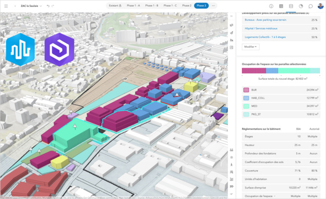Open Logements Collectifs - 1 à 5 étages link
The height and width of the screenshot is (199, 326).
(265, 37)
